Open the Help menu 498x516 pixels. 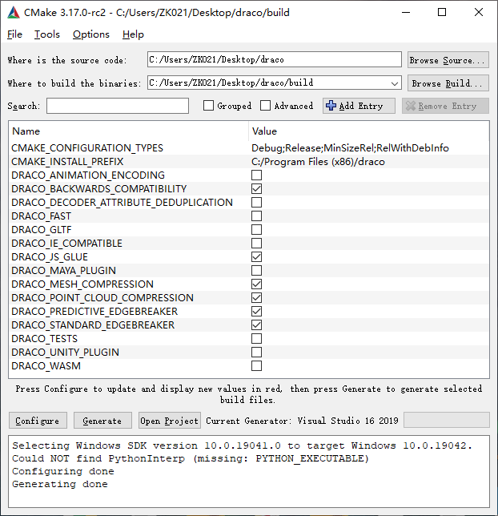pos(133,34)
